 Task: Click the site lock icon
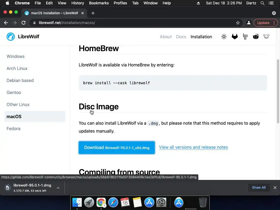coord(34,23)
